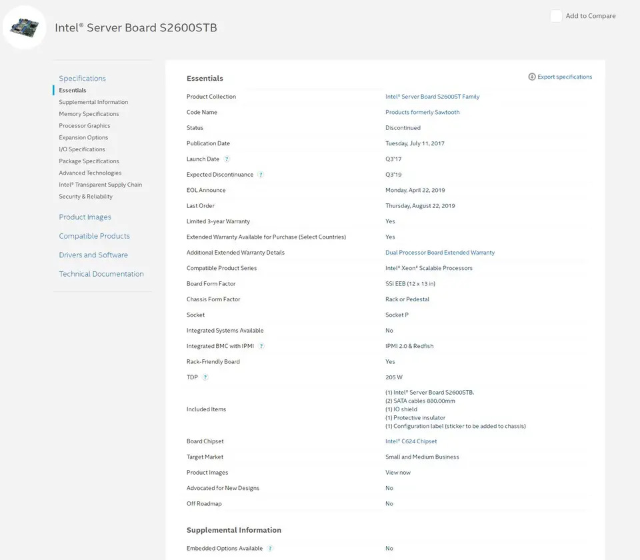The height and width of the screenshot is (560, 640).
Task: Open the Integrated BMC with IPMI help icon
Action: point(261,346)
